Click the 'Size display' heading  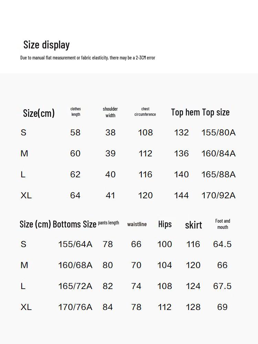46,45
